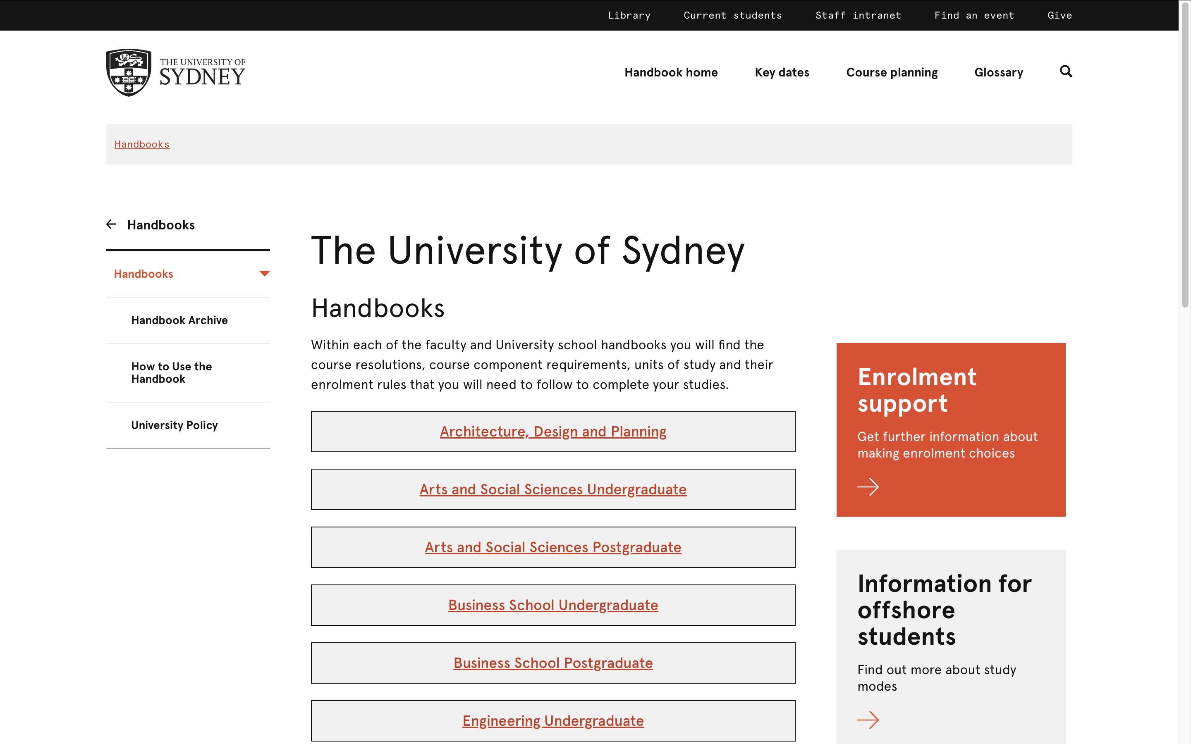Select University Policy in sidebar
The height and width of the screenshot is (744, 1191).
[174, 425]
